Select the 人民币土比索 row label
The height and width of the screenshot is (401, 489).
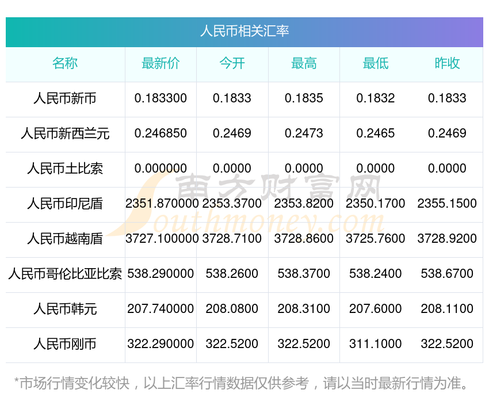pos(65,169)
